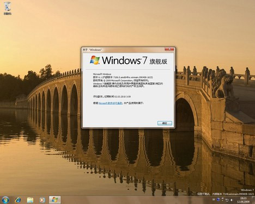Click the Windows 7 旗舰版 logo banner
The image size is (255, 204).
(129, 61)
